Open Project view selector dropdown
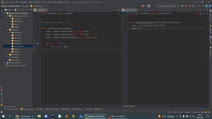212x119 pixels. pos(9,10)
